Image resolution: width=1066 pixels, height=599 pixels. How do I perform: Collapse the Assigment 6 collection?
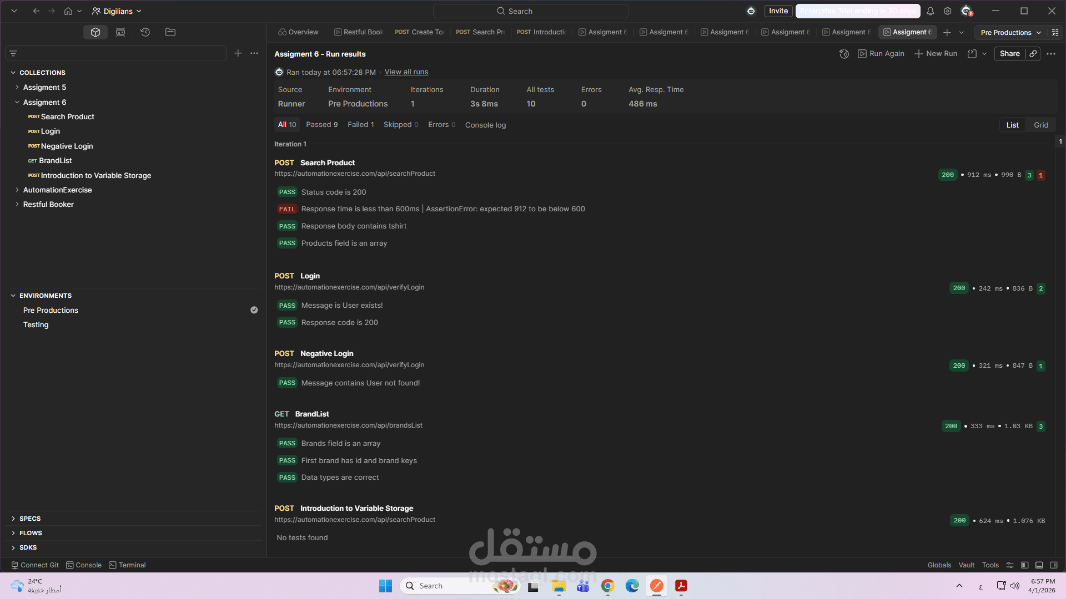pyautogui.click(x=17, y=101)
